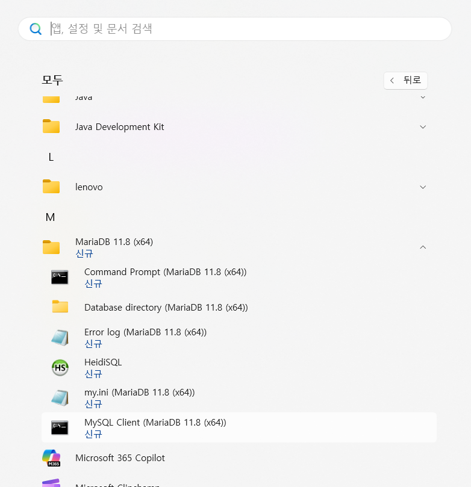Expand the lenovo folder chevron
The height and width of the screenshot is (487, 471).
click(x=423, y=187)
